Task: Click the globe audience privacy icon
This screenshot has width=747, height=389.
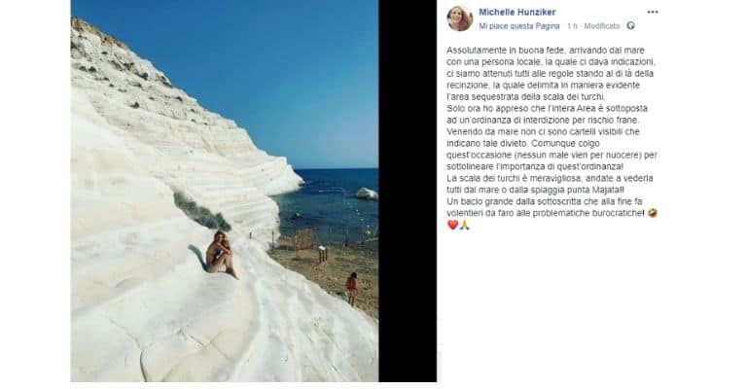Action: click(x=630, y=25)
